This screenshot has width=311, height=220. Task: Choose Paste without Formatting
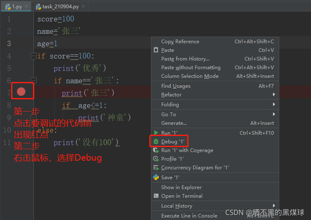click(215, 68)
